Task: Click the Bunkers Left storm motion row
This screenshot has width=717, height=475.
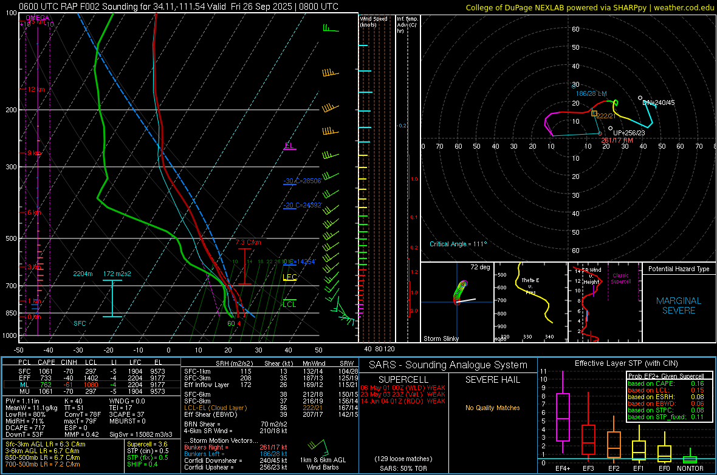Action: 236,454
